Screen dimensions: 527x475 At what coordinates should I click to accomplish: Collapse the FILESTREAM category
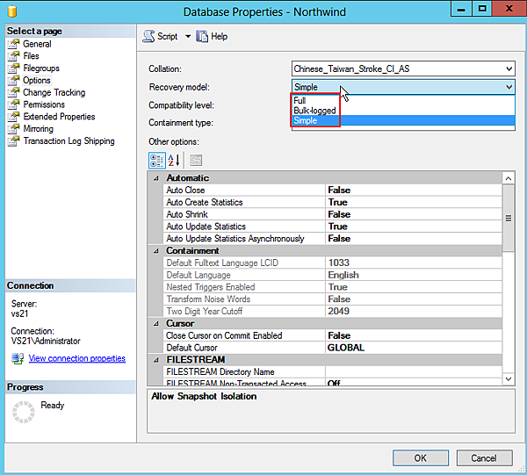coord(156,360)
